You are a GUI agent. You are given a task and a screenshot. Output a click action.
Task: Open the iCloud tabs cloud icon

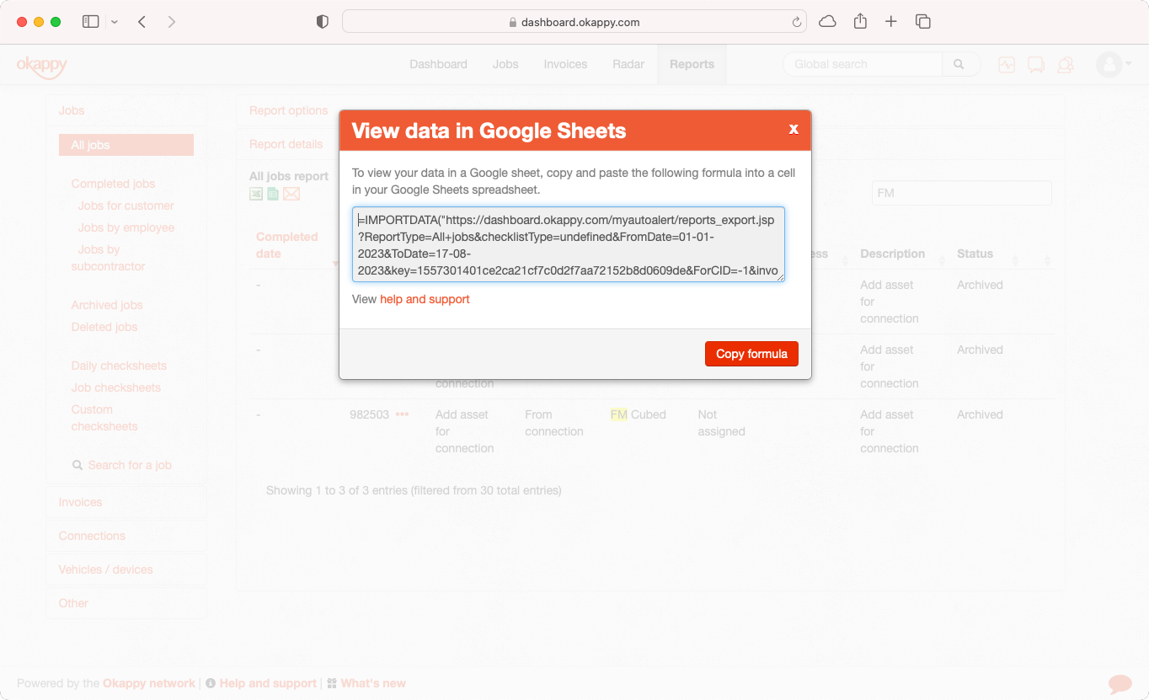(827, 22)
